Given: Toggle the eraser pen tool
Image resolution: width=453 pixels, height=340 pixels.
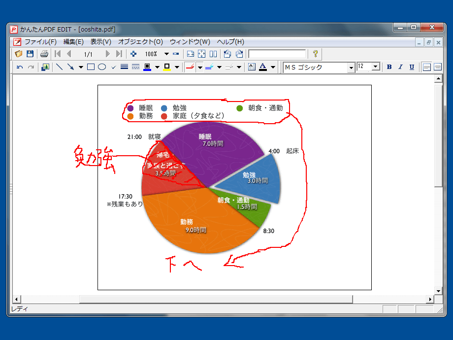Looking at the screenshot, I should pyautogui.click(x=229, y=67).
